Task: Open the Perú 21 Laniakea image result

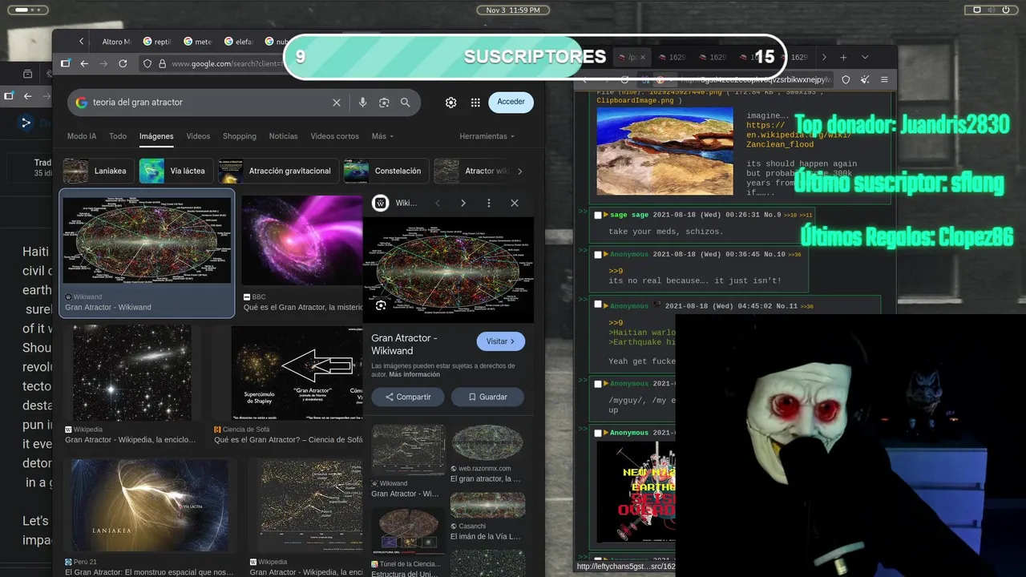Action: [150, 506]
